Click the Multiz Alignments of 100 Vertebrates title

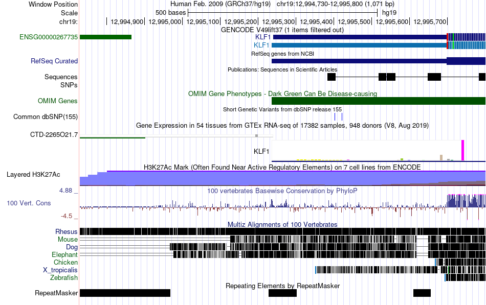(x=283, y=224)
